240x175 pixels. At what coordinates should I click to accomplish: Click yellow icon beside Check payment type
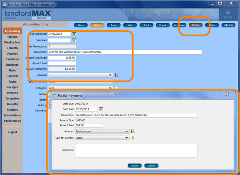(x=133, y=138)
